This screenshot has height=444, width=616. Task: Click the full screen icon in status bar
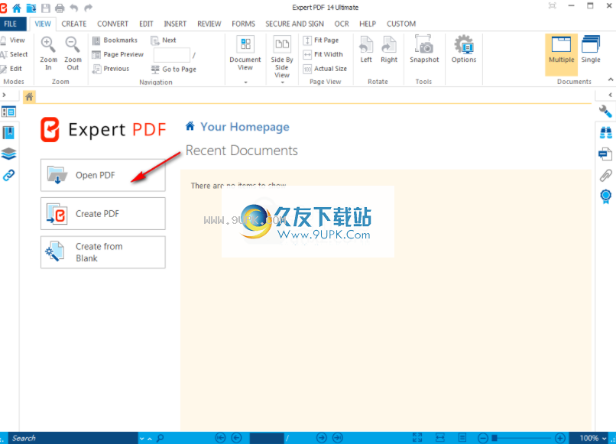(x=417, y=438)
